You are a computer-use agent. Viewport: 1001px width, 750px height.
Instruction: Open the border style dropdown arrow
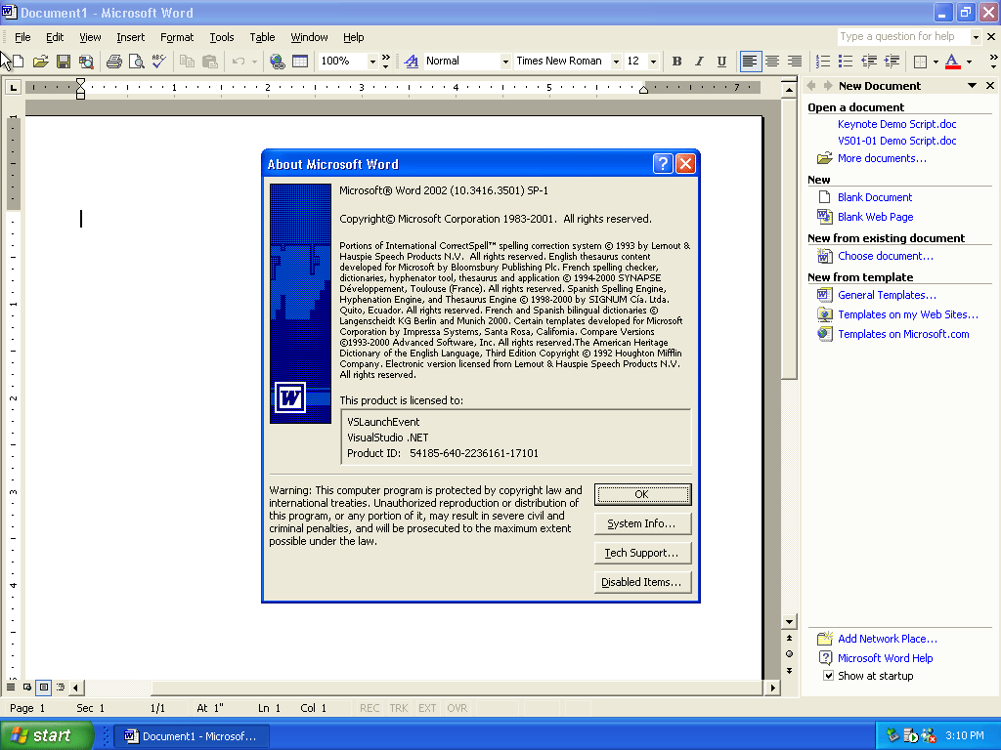pyautogui.click(x=936, y=62)
